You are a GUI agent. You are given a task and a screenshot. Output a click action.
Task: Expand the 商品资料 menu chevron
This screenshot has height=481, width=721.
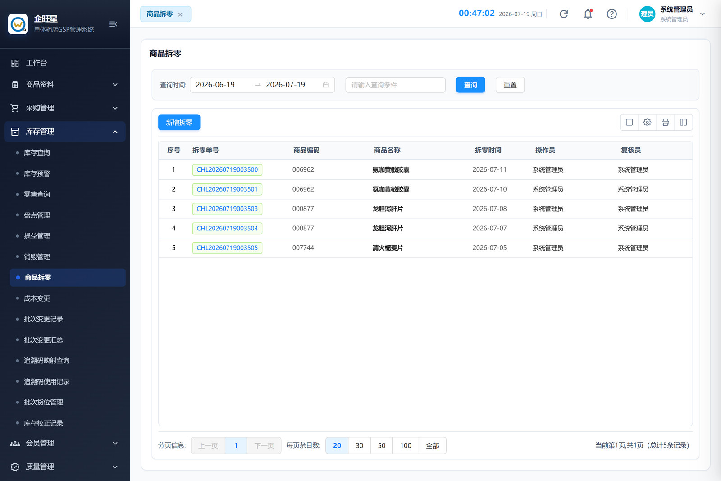click(x=115, y=85)
